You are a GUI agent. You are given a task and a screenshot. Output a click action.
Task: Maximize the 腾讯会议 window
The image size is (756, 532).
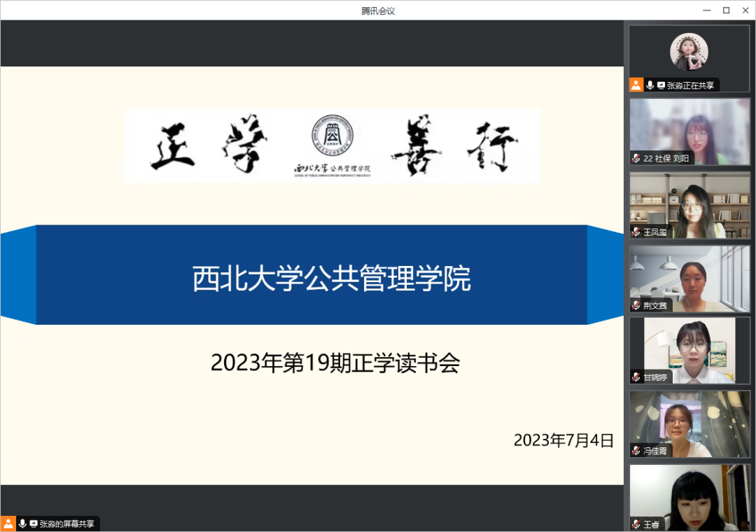(726, 10)
